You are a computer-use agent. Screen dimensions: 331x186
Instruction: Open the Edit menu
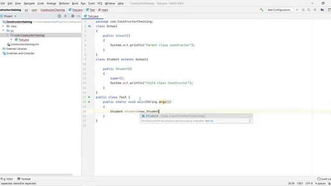click(x=10, y=4)
